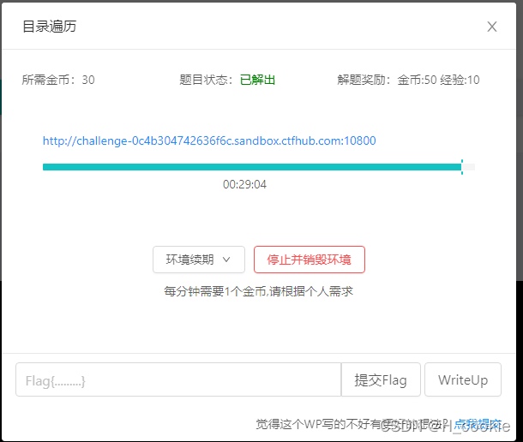This screenshot has width=523, height=442.
Task: Focus the Flag input field
Action: [x=178, y=379]
